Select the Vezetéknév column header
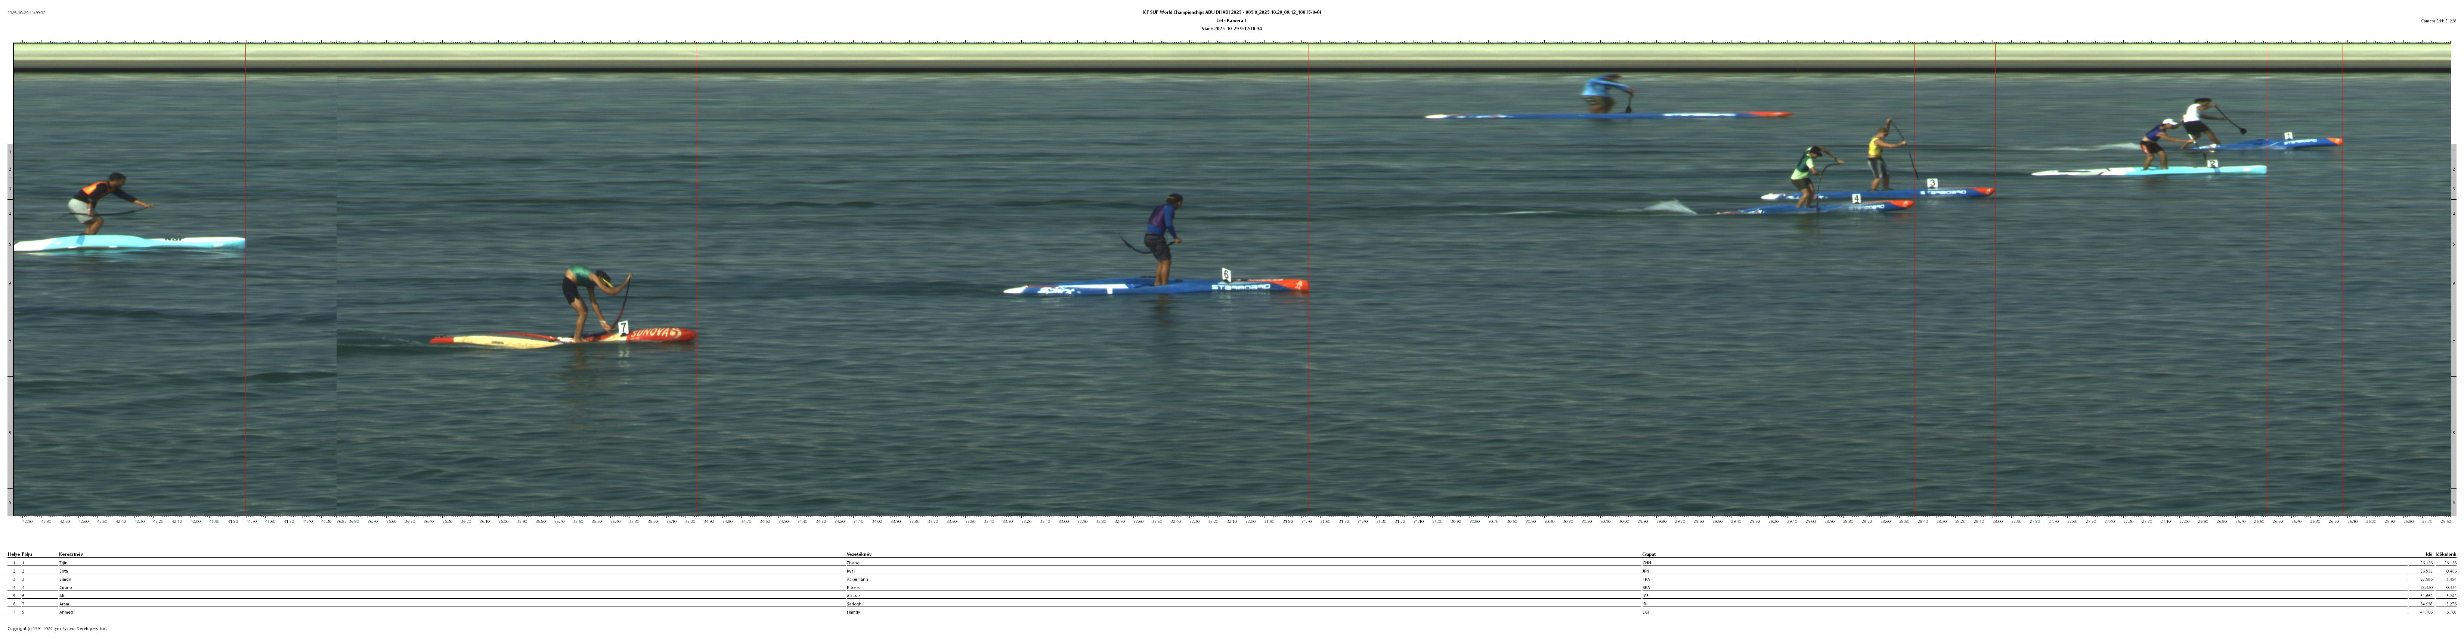 pyautogui.click(x=858, y=554)
